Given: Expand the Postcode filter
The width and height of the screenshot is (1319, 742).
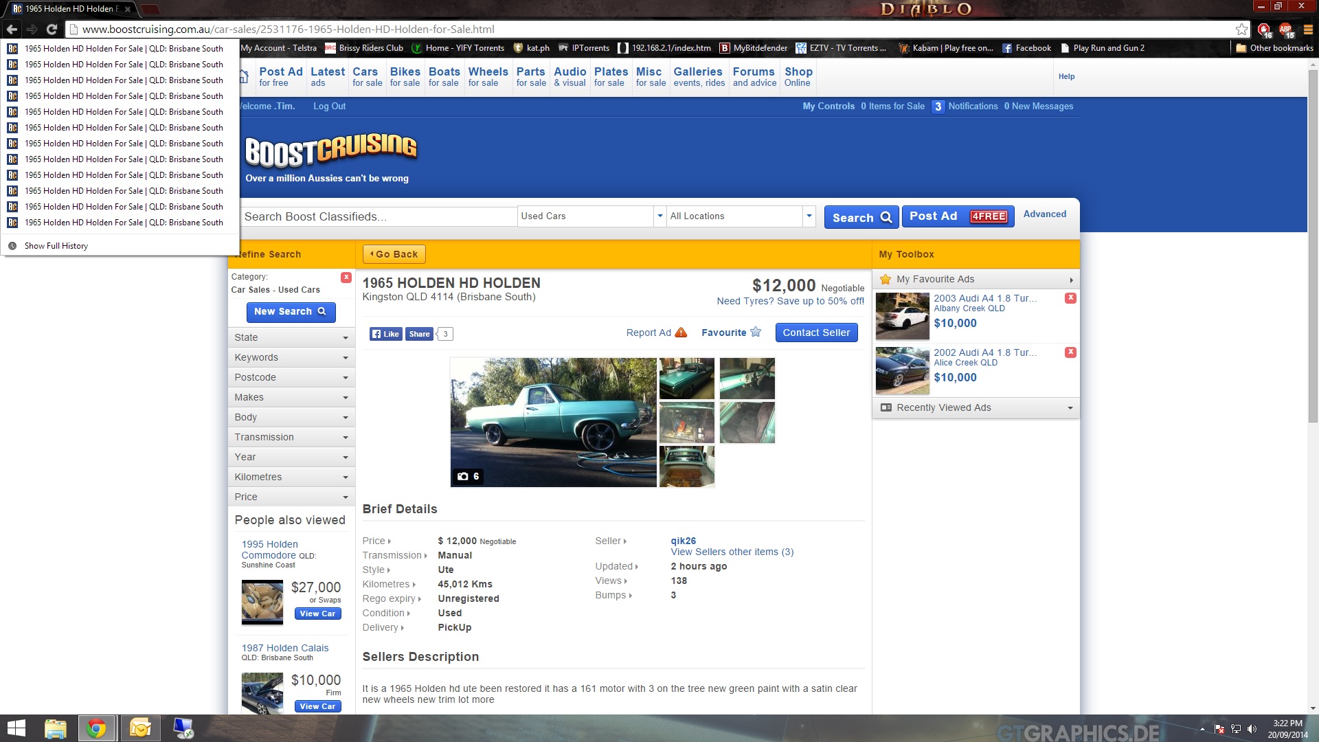Looking at the screenshot, I should click(x=291, y=377).
